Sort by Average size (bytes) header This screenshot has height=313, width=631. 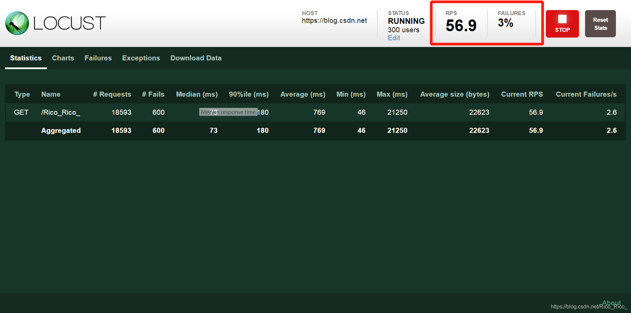[455, 94]
